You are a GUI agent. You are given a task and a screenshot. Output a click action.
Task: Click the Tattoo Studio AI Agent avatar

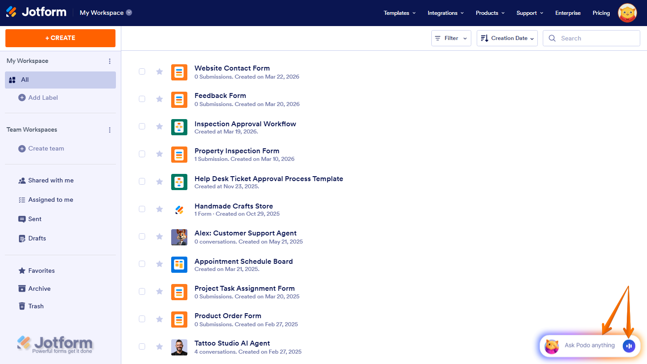(179, 347)
